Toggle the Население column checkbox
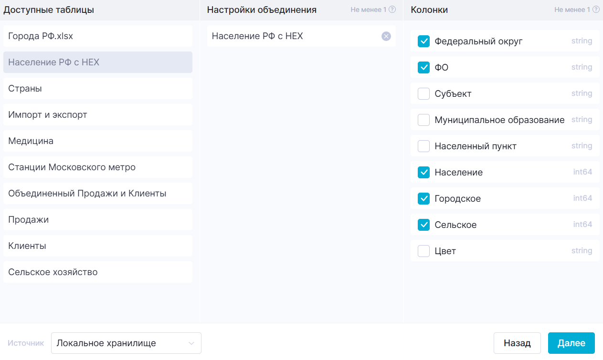This screenshot has height=360, width=603. coord(423,172)
